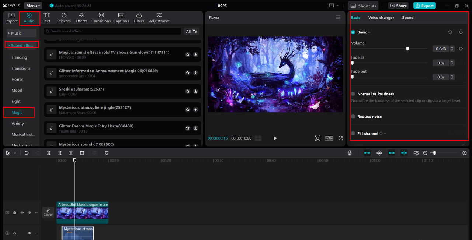Click the preview zoom scope icon
Screen dimensions: 472x240
pyautogui.click(x=317, y=138)
